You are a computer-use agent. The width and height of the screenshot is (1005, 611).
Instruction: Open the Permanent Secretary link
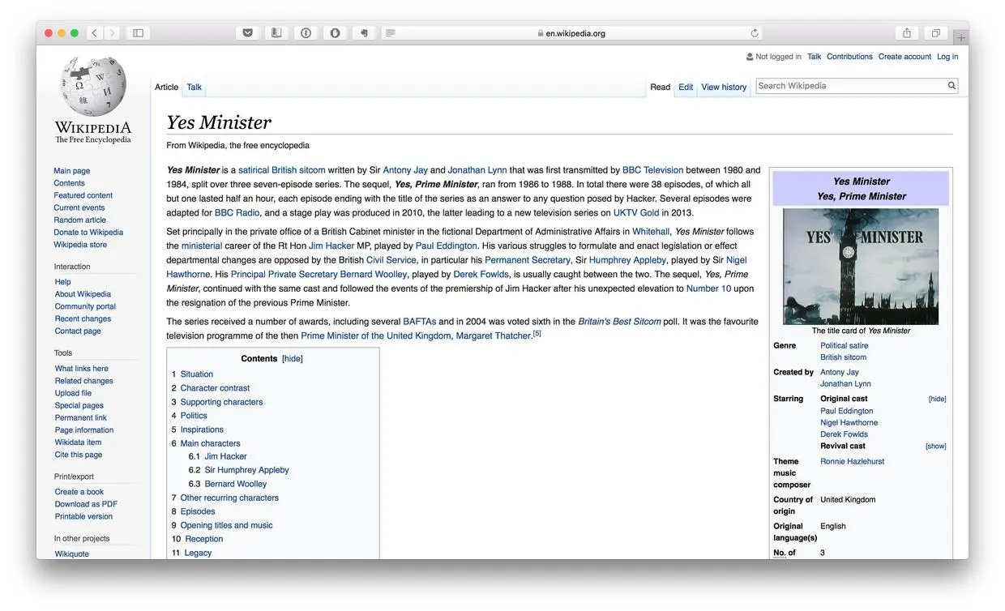(528, 260)
